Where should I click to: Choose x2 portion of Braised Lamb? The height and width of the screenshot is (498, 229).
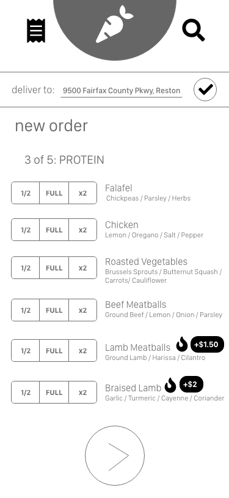point(83,393)
